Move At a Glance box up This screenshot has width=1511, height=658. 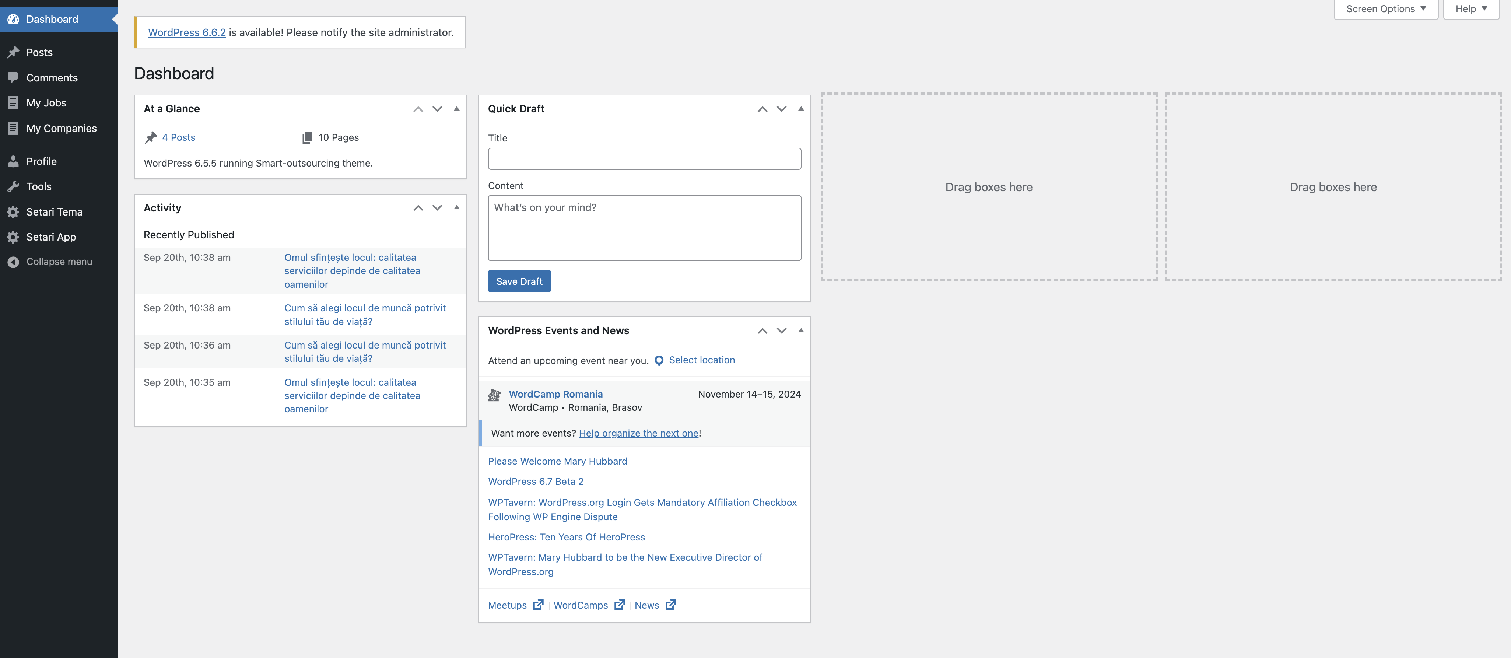[418, 109]
